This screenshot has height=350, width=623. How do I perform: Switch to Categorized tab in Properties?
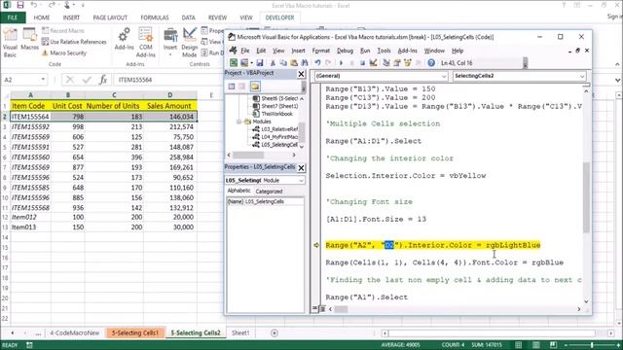coord(269,192)
